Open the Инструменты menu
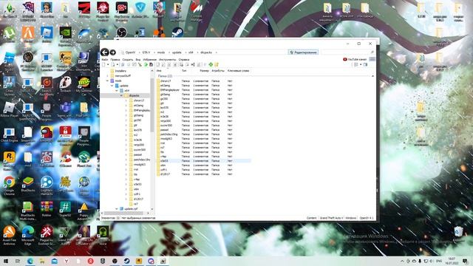Image resolution: width=473 pixels, height=266 pixels. pos(168,60)
